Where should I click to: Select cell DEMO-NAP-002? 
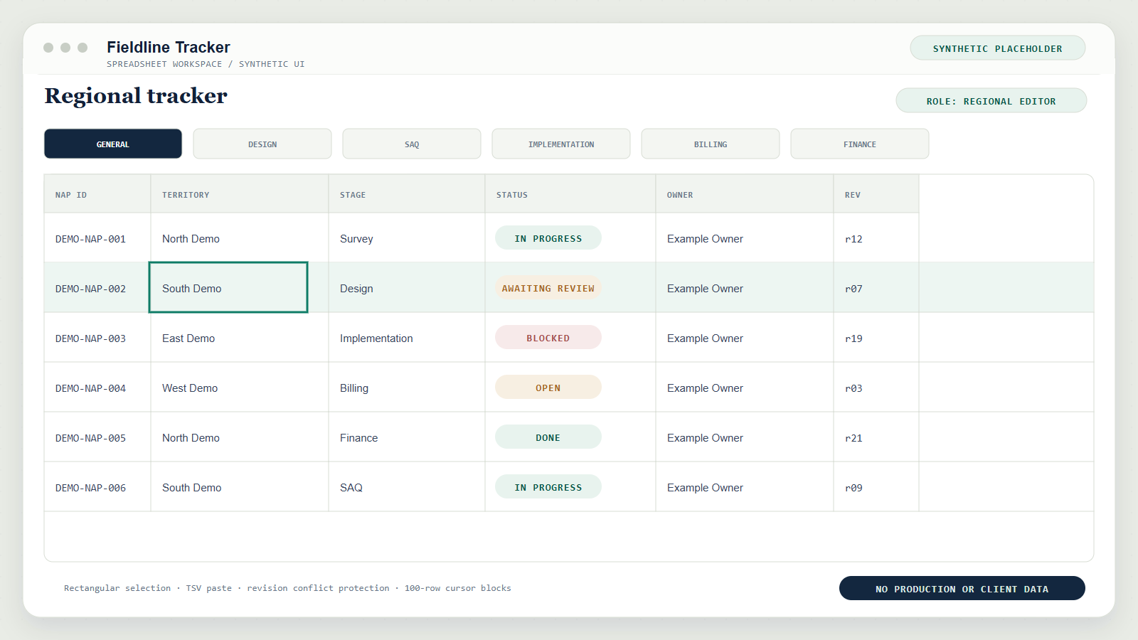click(97, 288)
